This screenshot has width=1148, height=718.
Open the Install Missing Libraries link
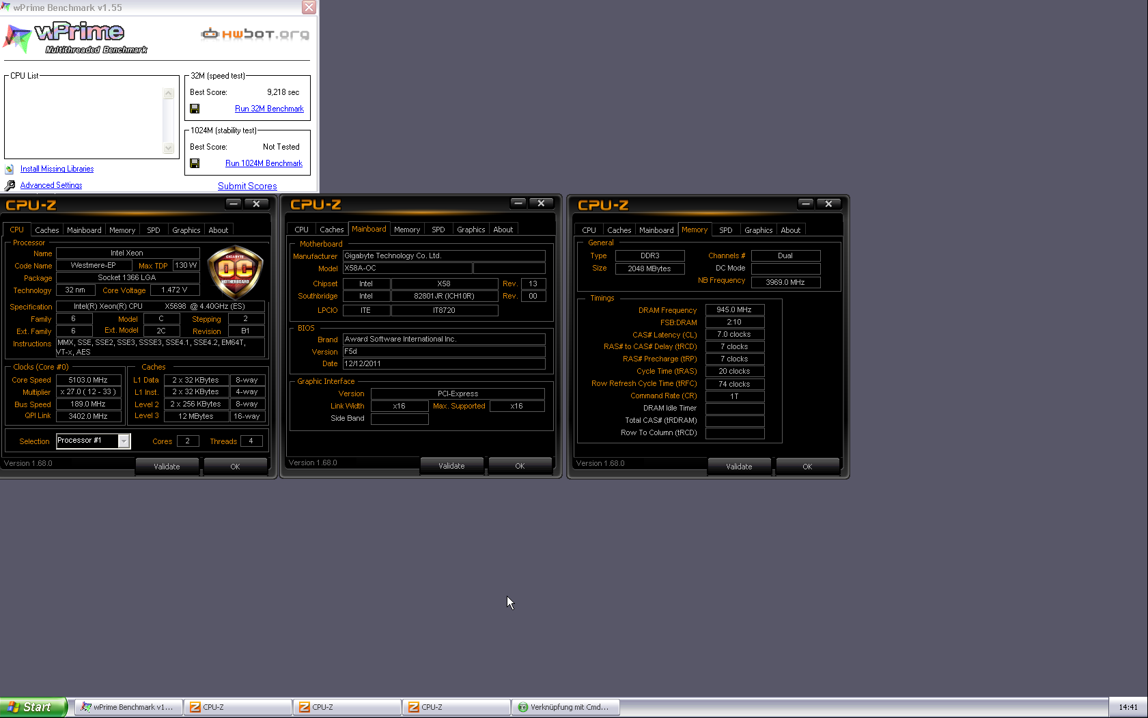point(57,169)
